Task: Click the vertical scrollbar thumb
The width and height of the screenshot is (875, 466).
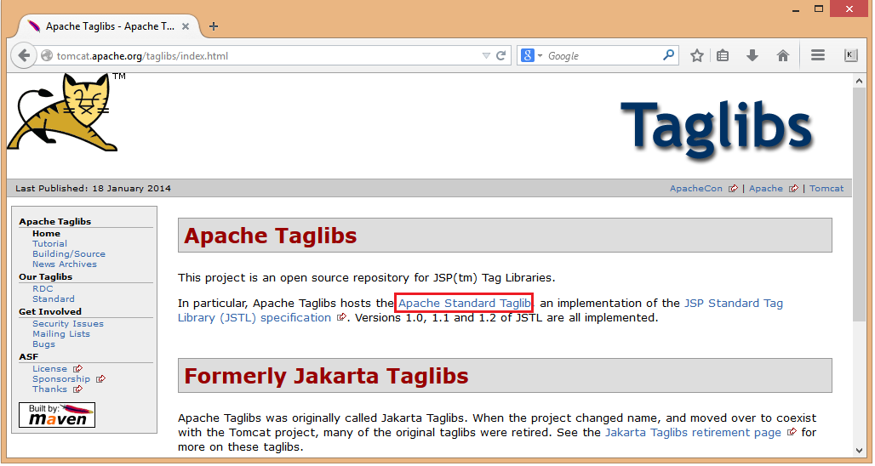Action: coord(859,203)
